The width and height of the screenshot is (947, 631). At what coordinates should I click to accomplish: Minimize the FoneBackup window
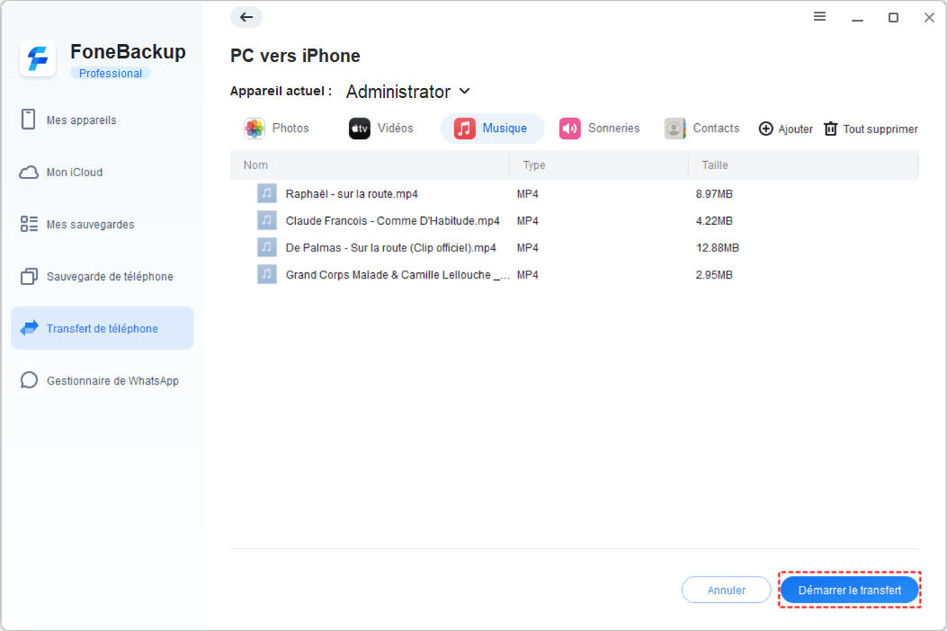(x=857, y=18)
